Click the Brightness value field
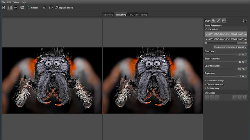This screenshot has width=250, height=140. point(241,76)
